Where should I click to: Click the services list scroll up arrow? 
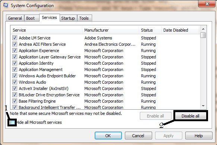tap(203, 29)
